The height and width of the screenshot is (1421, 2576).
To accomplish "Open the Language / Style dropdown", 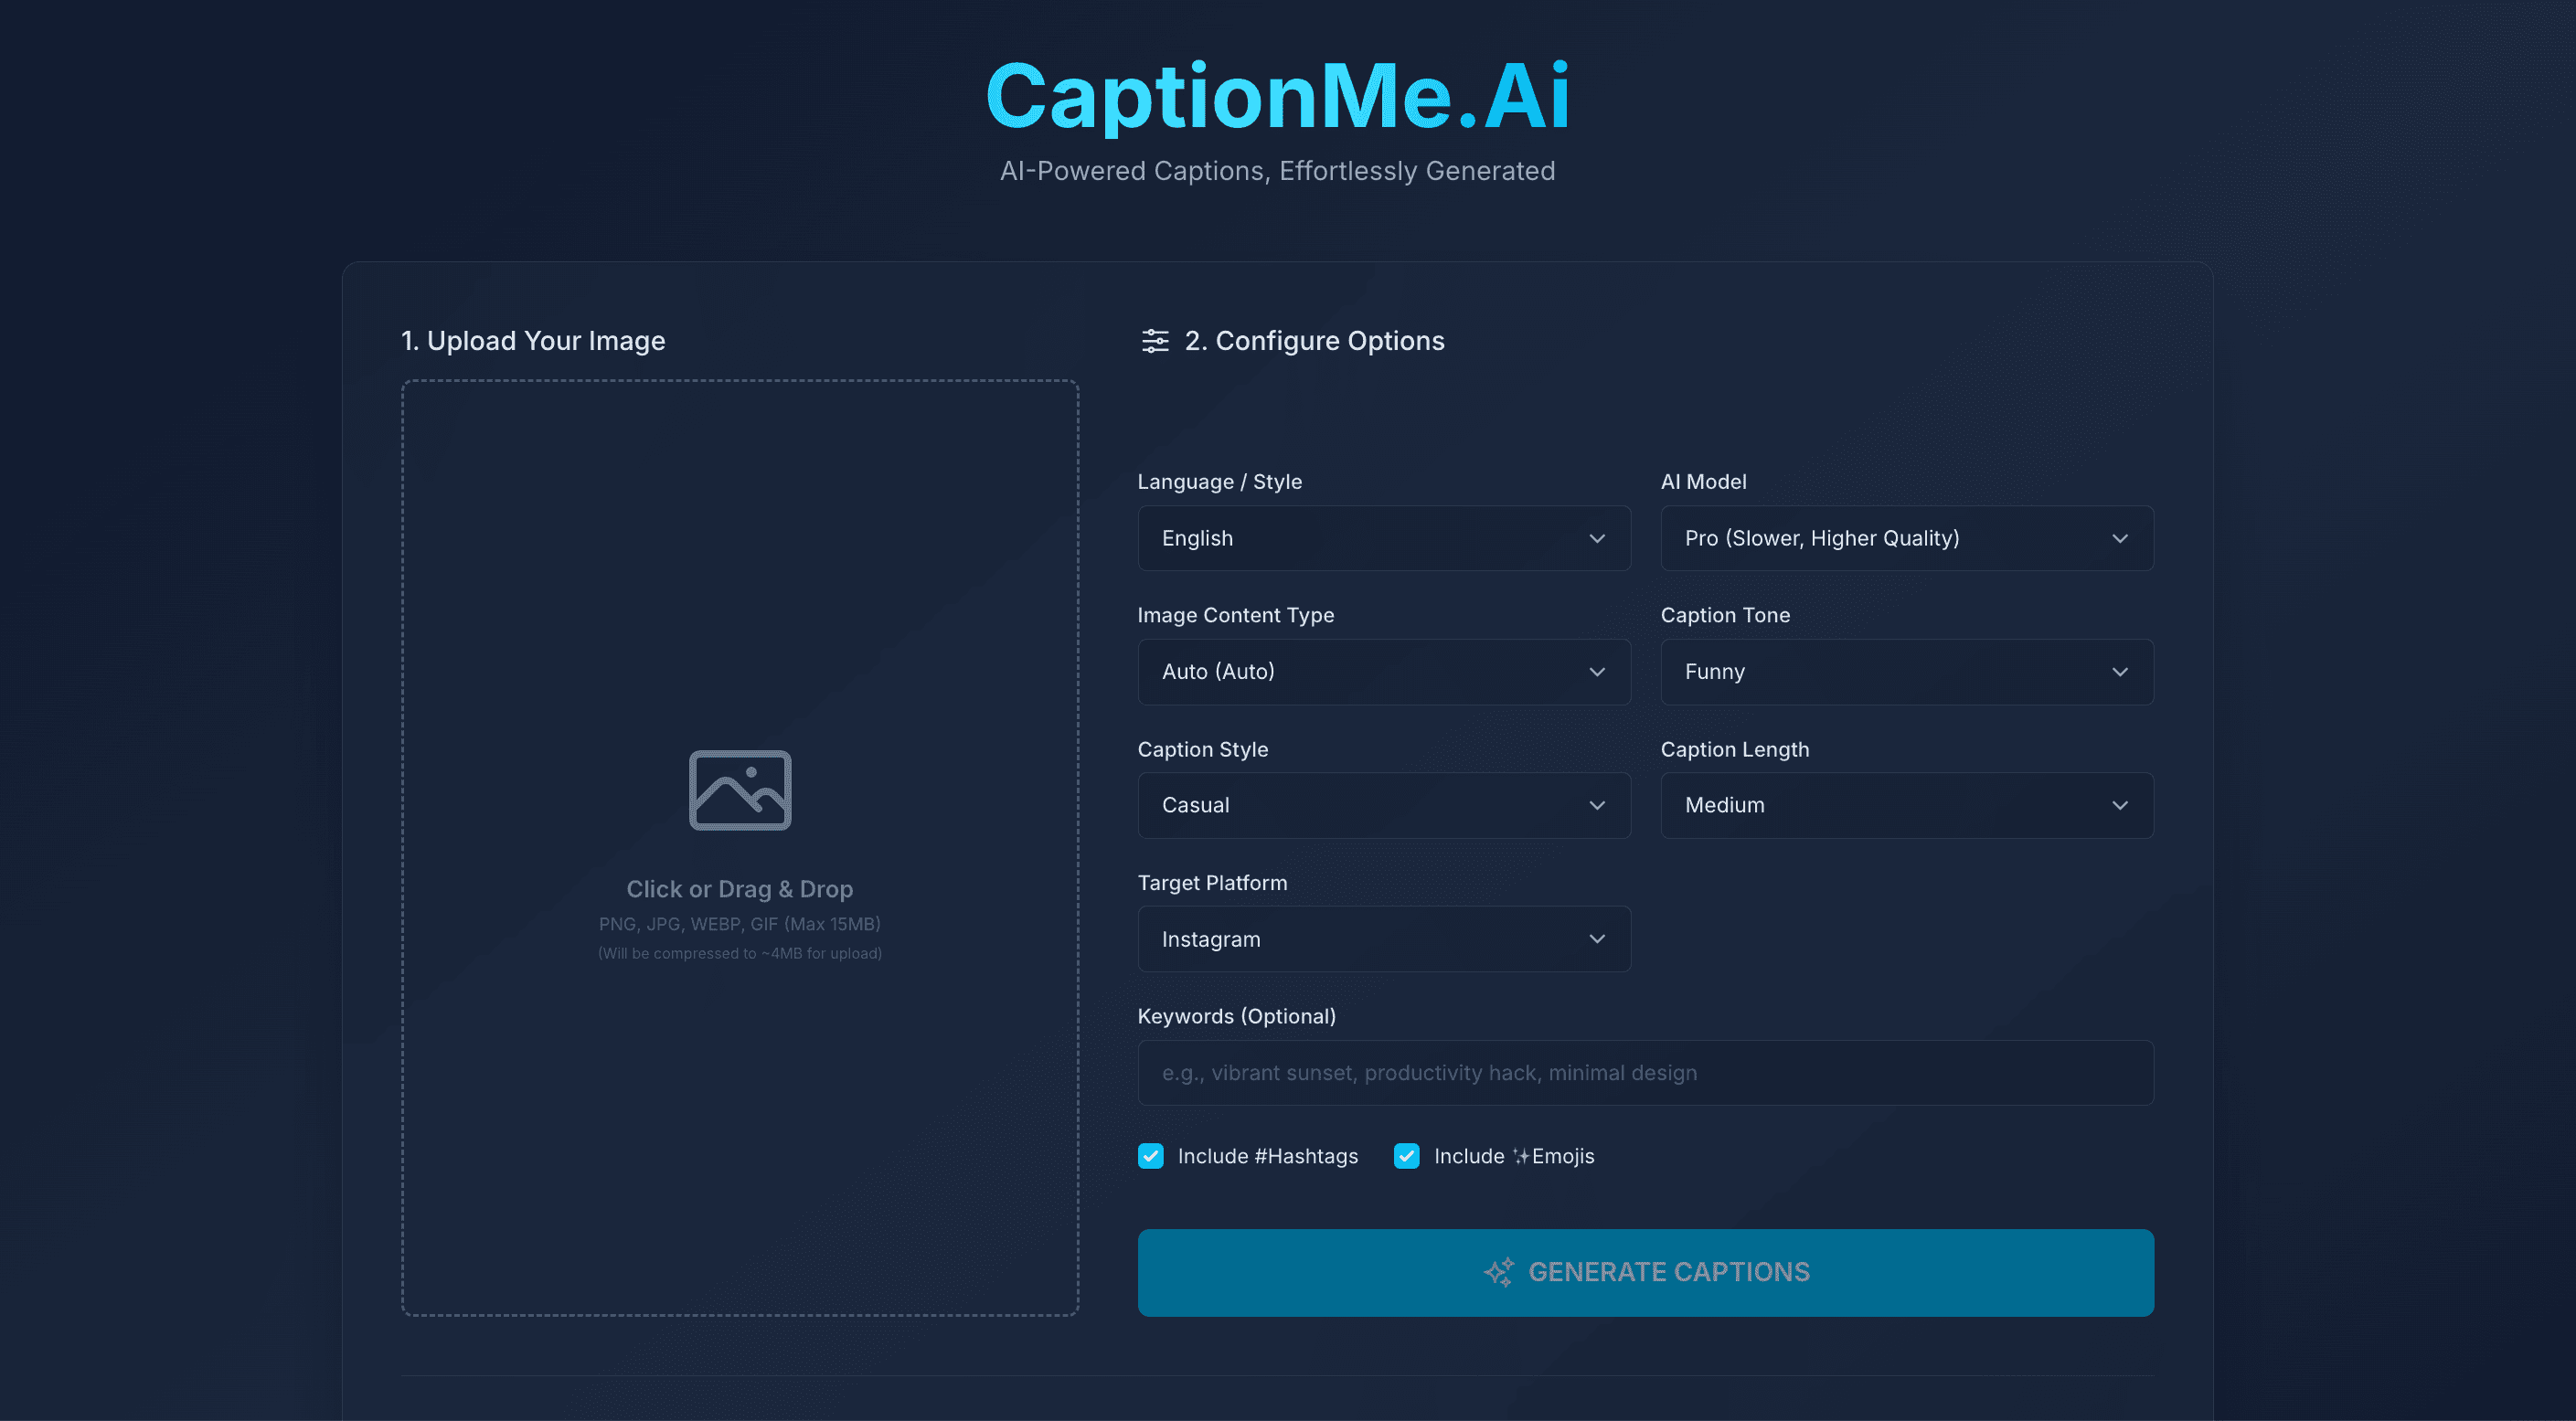I will [1384, 538].
